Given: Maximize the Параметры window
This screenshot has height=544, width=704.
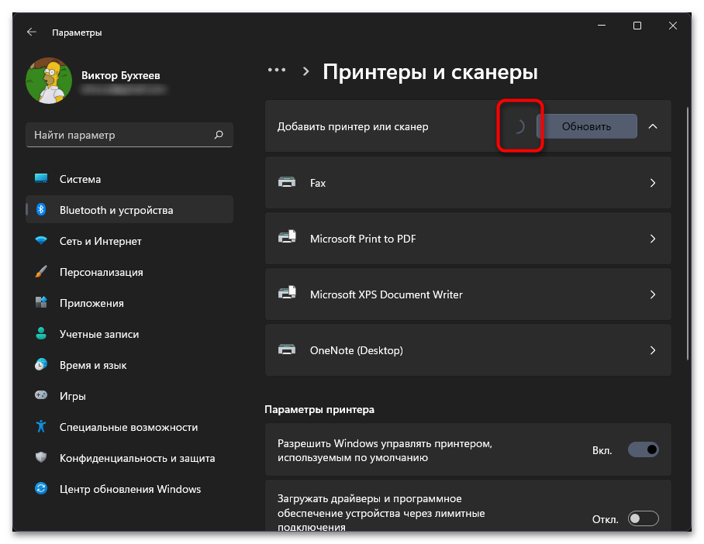Looking at the screenshot, I should (x=637, y=26).
